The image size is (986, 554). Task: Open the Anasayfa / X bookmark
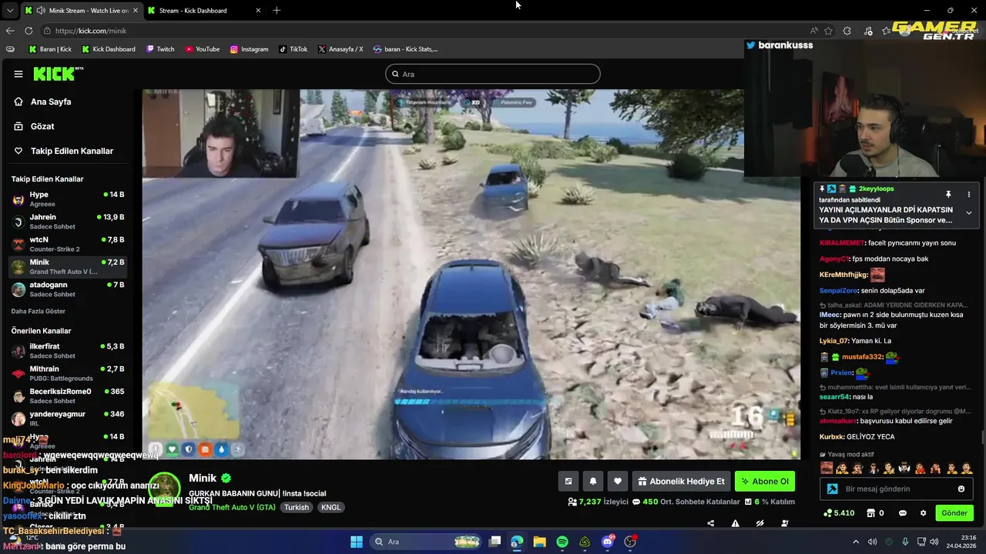(340, 49)
